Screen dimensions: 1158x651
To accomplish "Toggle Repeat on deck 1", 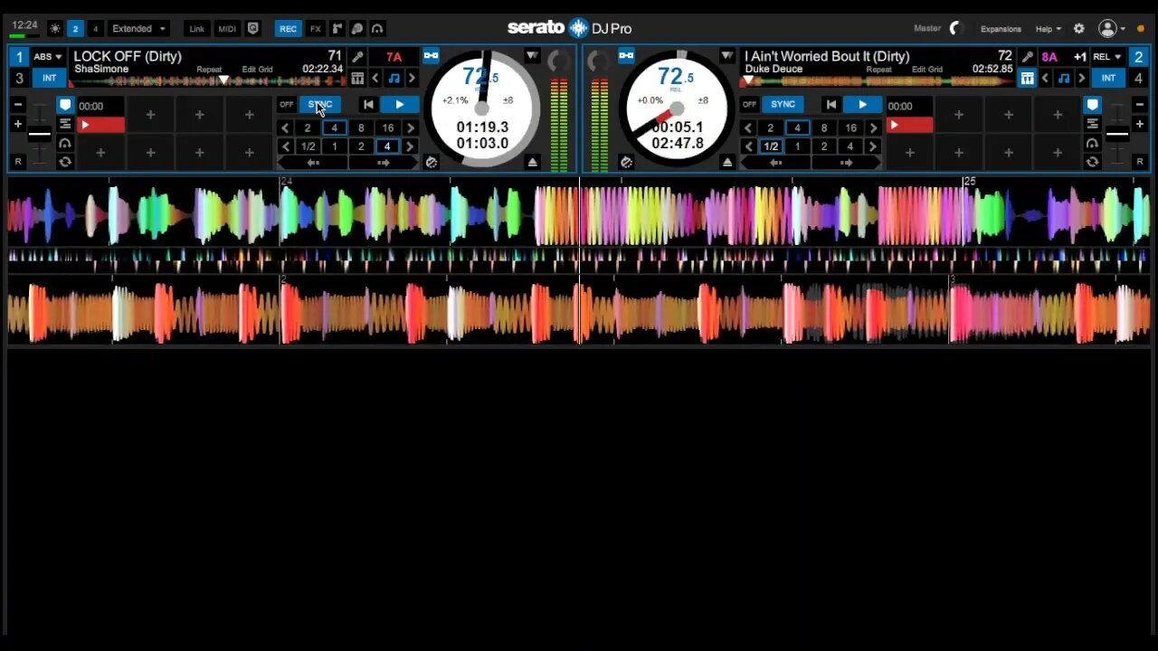I will point(209,70).
